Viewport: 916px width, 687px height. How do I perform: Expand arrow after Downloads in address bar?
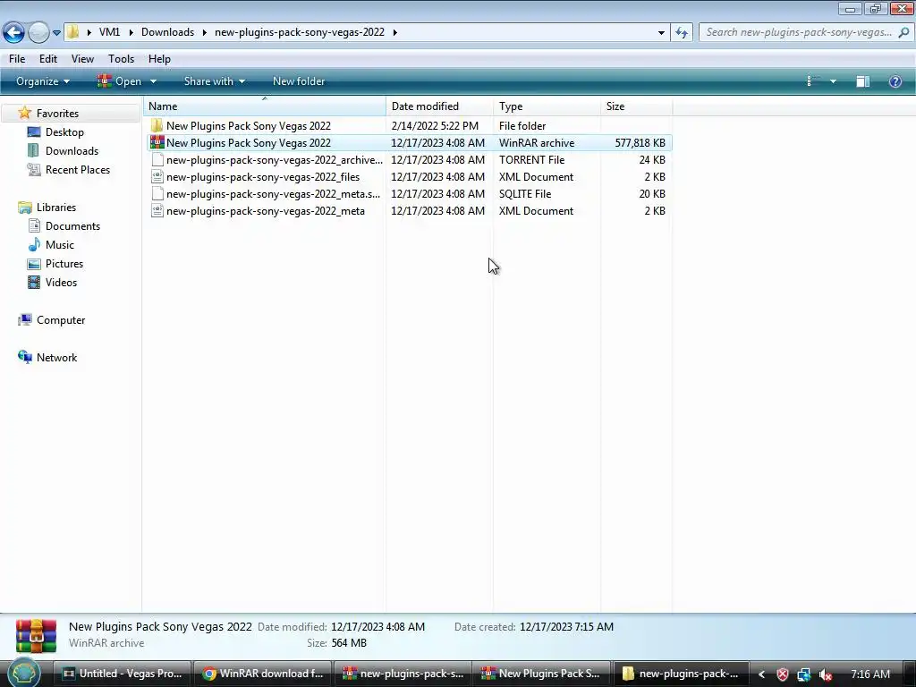(x=205, y=33)
